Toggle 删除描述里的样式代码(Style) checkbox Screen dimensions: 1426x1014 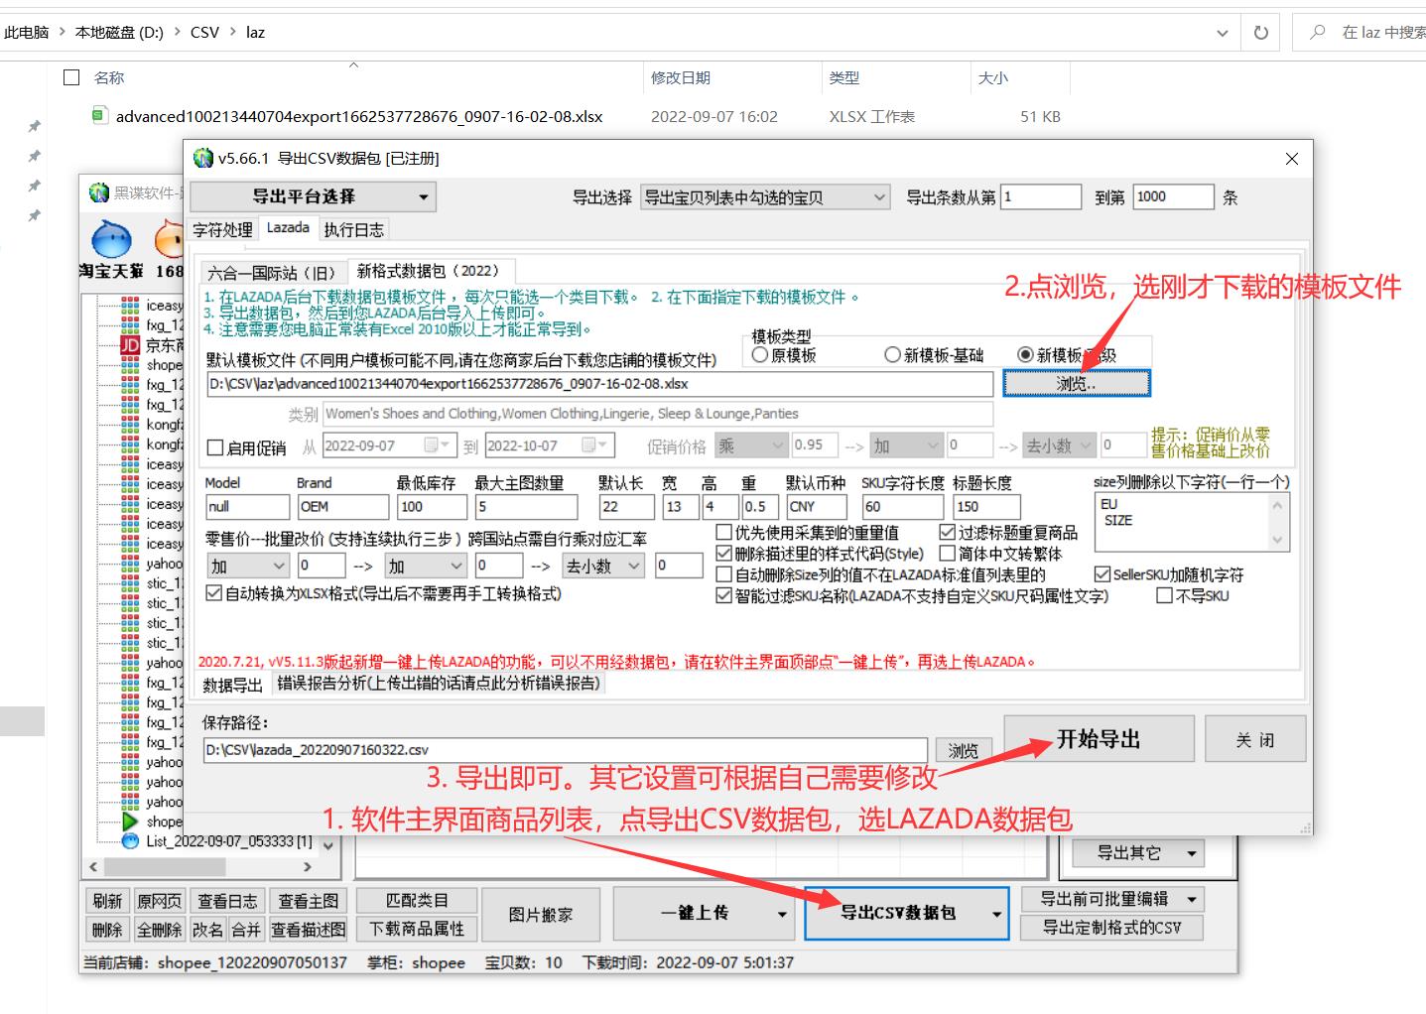pyautogui.click(x=724, y=554)
